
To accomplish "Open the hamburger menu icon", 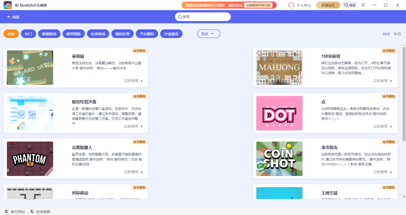I will [363, 5].
